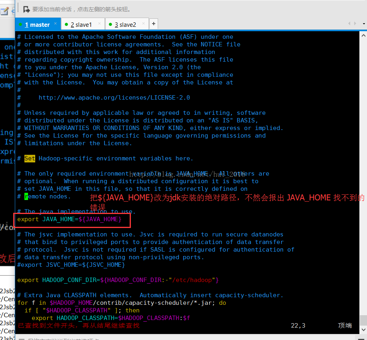
Task: Switch to the slave1 session tab
Action: coord(81,25)
